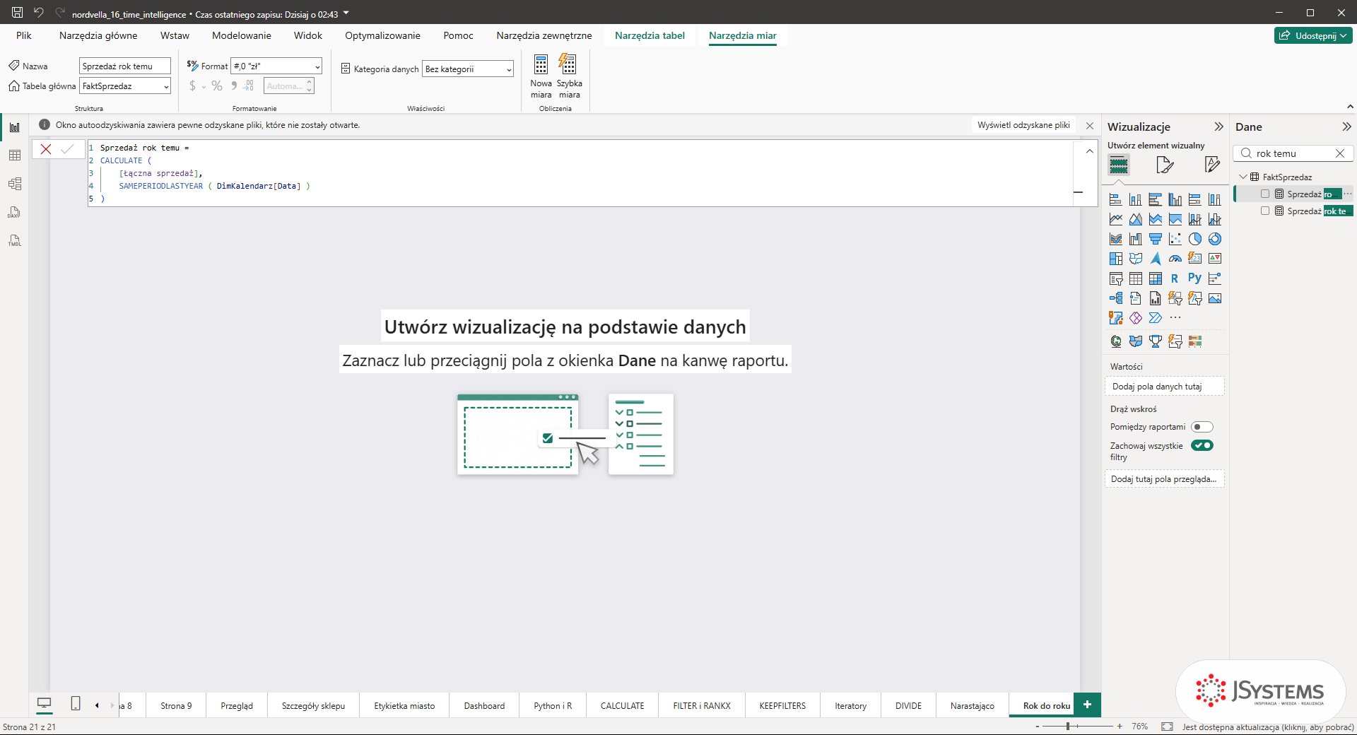Commit the DAX formula with the checkmark
This screenshot has width=1357, height=735.
(x=67, y=149)
